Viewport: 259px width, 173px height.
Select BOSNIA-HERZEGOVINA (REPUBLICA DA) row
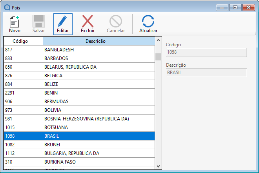pyautogui.click(x=79, y=119)
